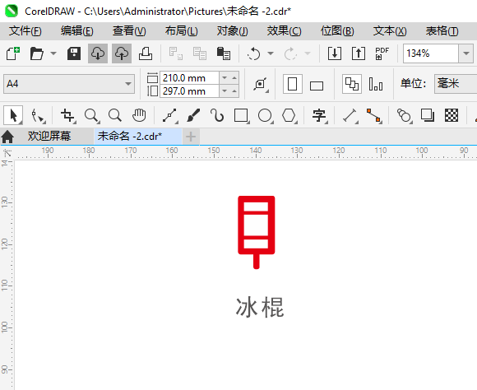Select the Zoom tool magnifier
Image resolution: width=477 pixels, height=390 pixels.
(x=91, y=116)
